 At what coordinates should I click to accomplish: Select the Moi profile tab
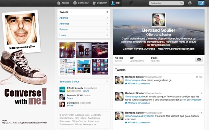pyautogui.click(x=115, y=3)
